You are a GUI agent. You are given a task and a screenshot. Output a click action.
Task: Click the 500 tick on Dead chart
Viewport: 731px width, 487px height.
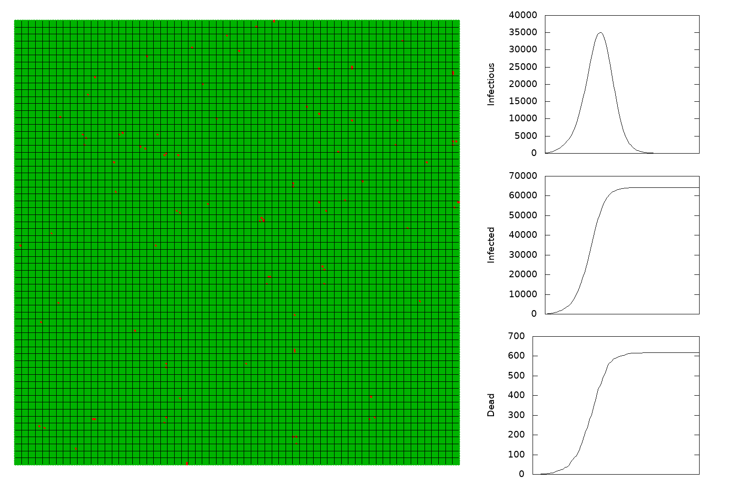tap(516, 376)
